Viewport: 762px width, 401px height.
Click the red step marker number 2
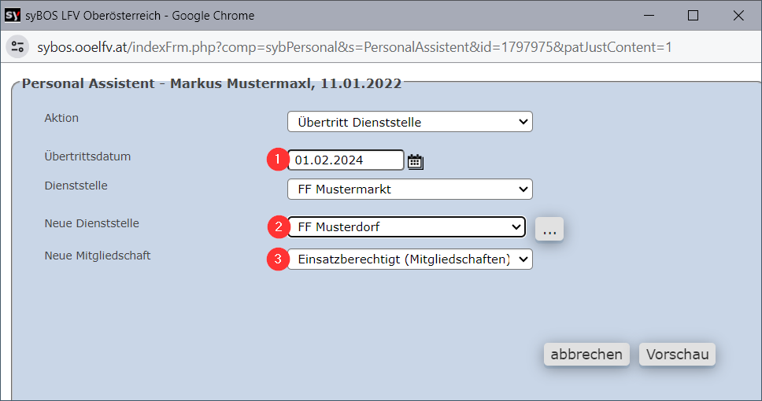[x=279, y=226]
